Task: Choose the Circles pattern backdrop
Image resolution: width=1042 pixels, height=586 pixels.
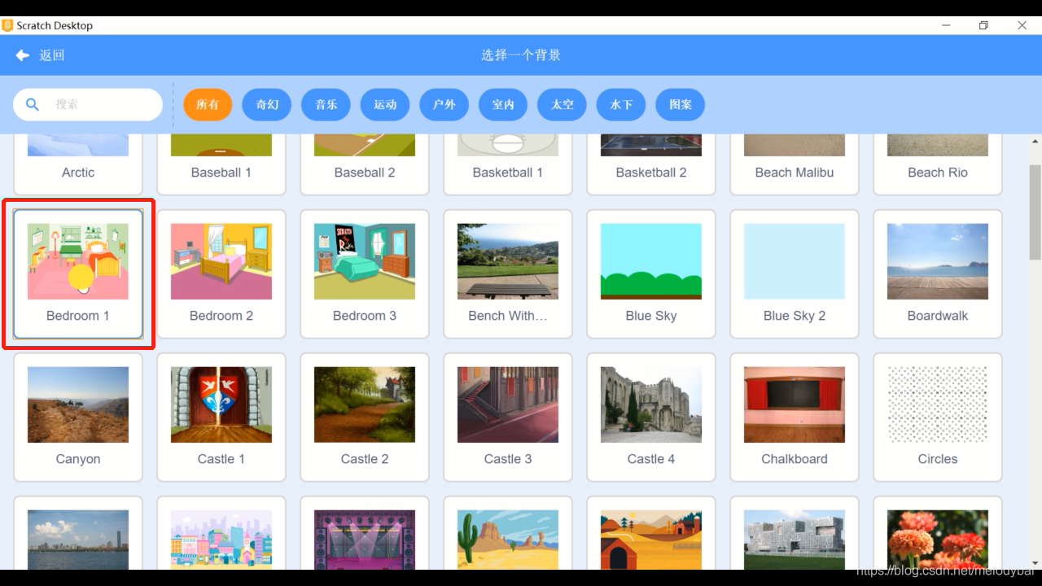Action: click(938, 418)
